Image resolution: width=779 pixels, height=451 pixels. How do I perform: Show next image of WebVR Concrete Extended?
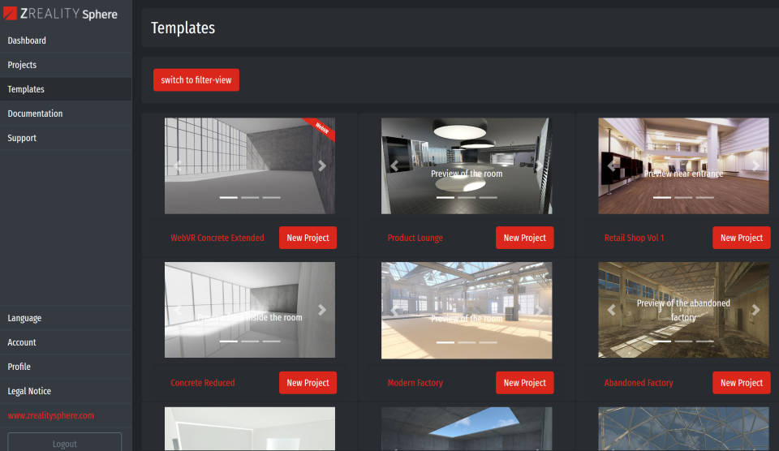[x=322, y=165]
